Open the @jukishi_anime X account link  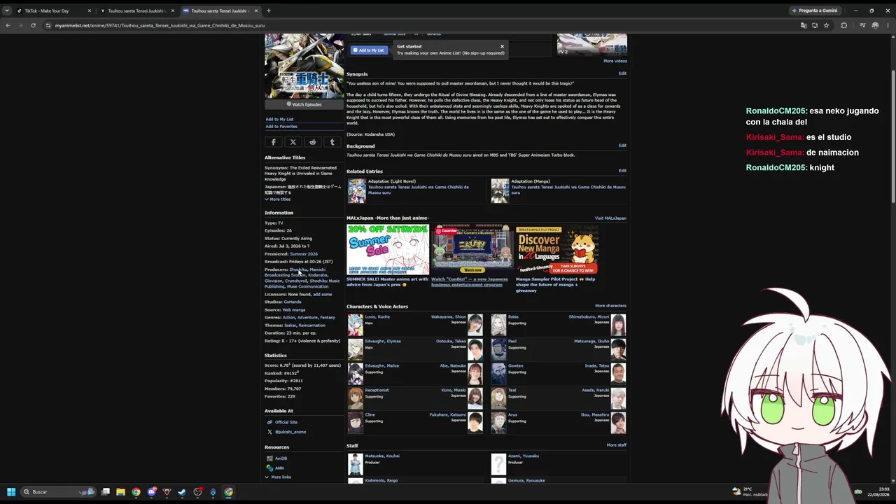(290, 432)
